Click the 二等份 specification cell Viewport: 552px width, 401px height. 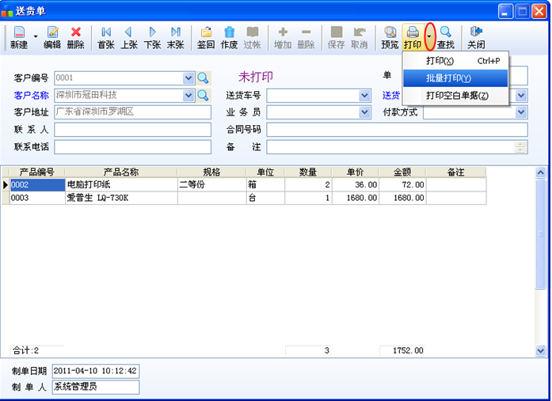[x=211, y=184]
